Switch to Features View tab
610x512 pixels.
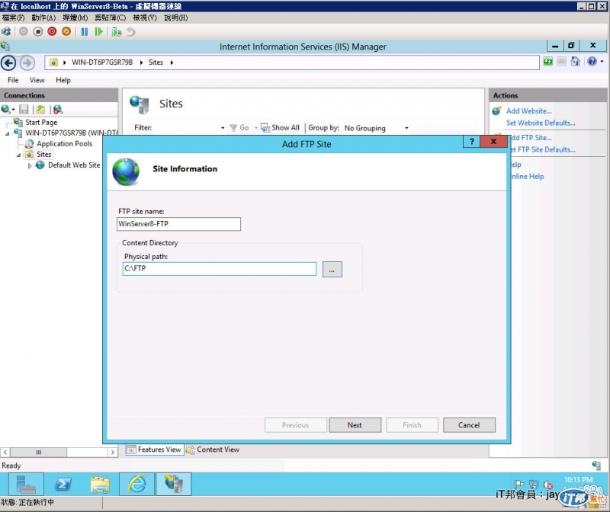155,450
